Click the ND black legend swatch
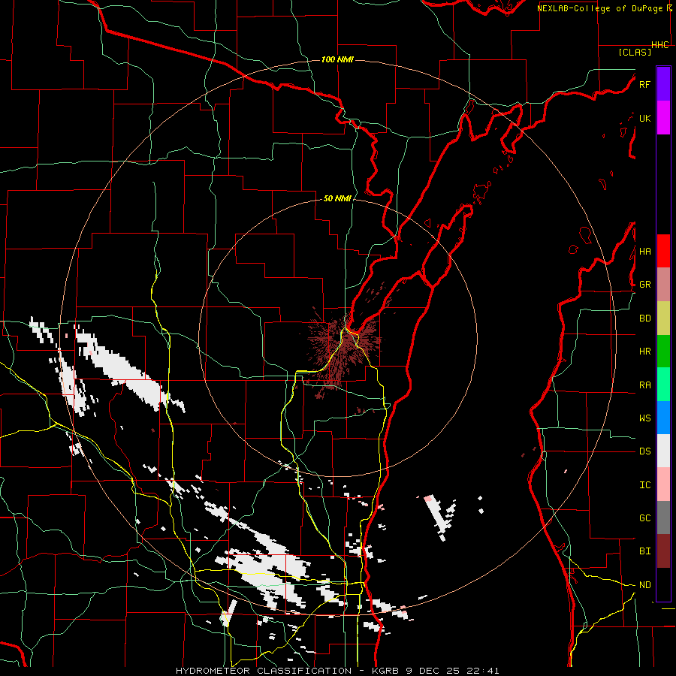Image resolution: width=676 pixels, height=676 pixels. pos(663,584)
